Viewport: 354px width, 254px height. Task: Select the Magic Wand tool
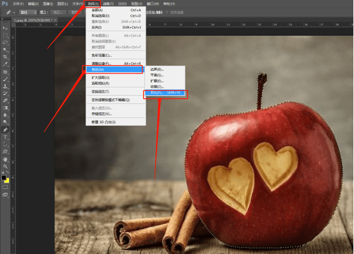pyautogui.click(x=5, y=50)
